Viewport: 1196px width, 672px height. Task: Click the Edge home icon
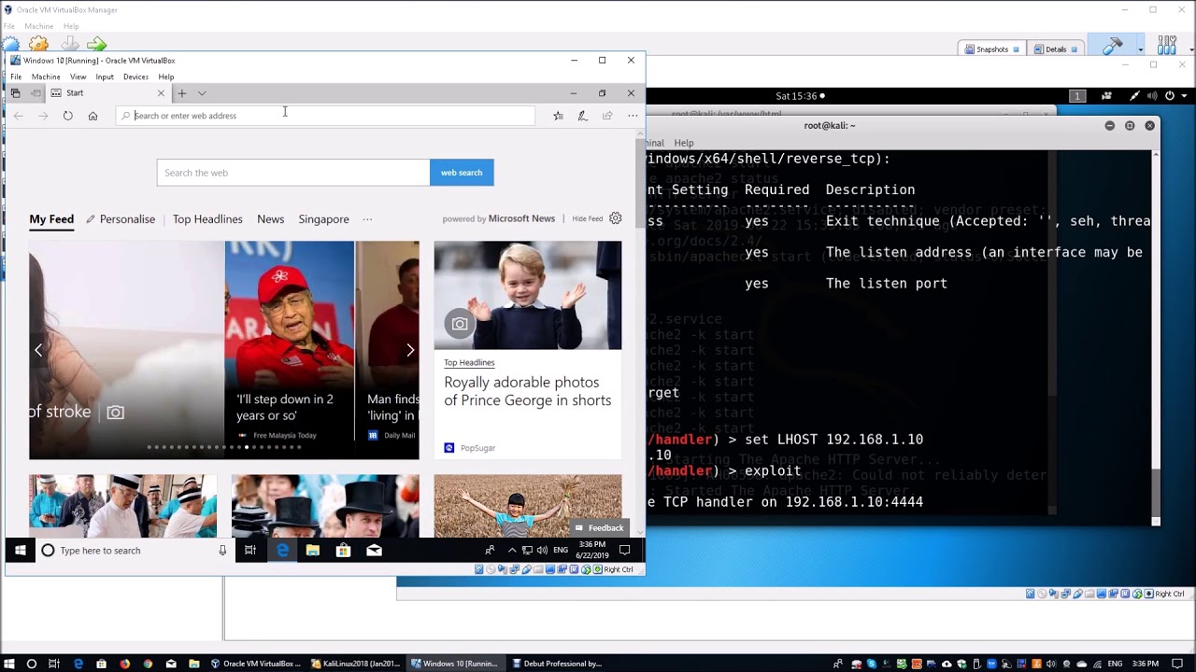click(x=93, y=116)
